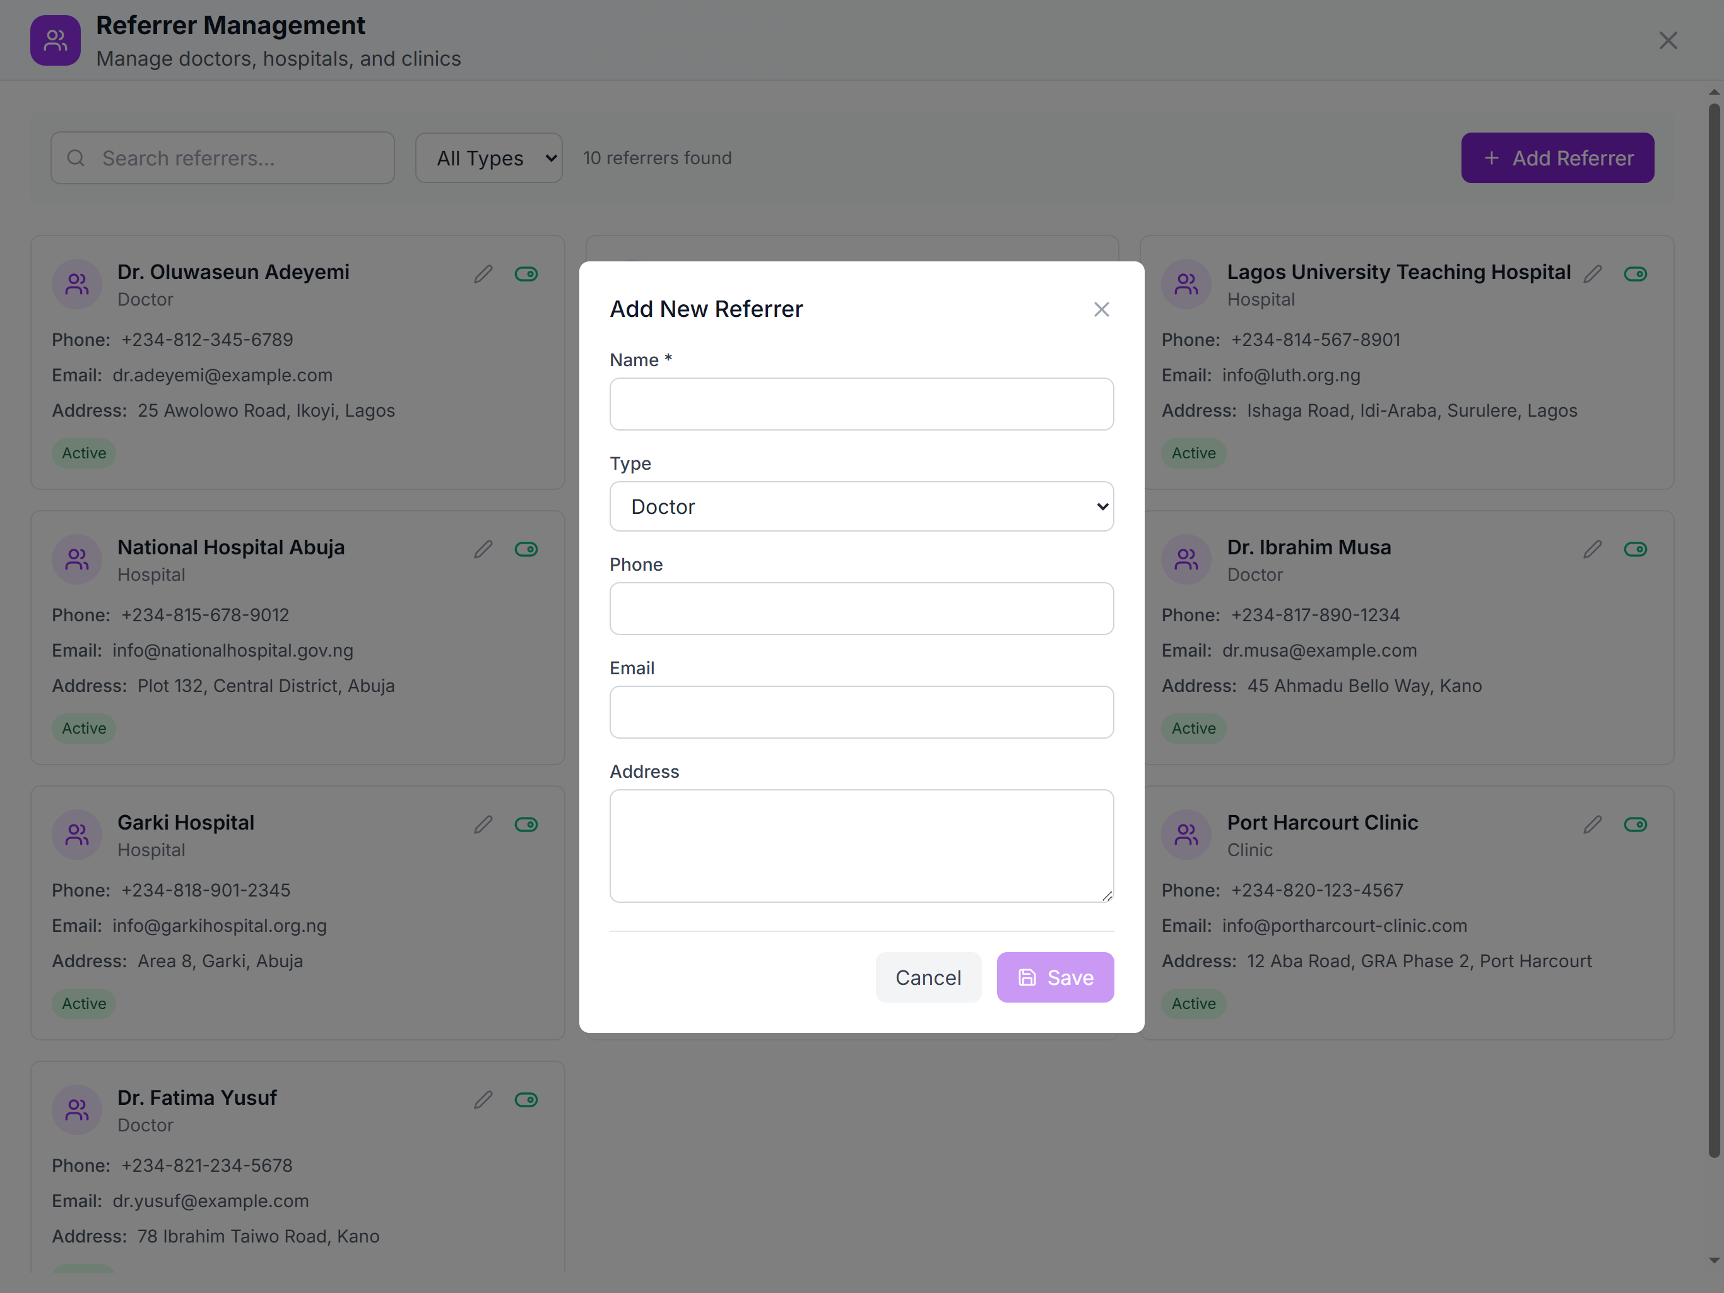Click the Save button

click(x=1054, y=977)
